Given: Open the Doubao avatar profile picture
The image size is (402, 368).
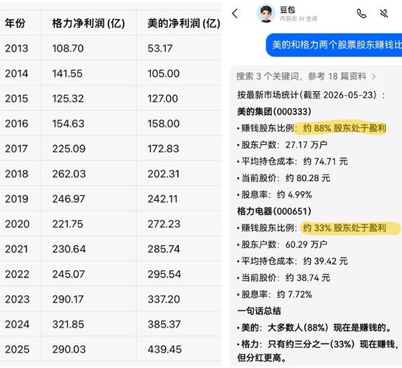Looking at the screenshot, I should tap(266, 13).
